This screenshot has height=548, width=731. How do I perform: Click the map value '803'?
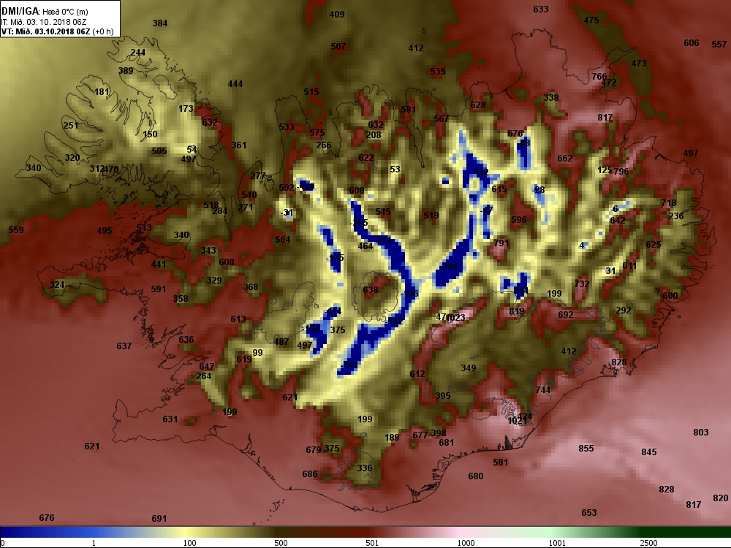click(701, 433)
